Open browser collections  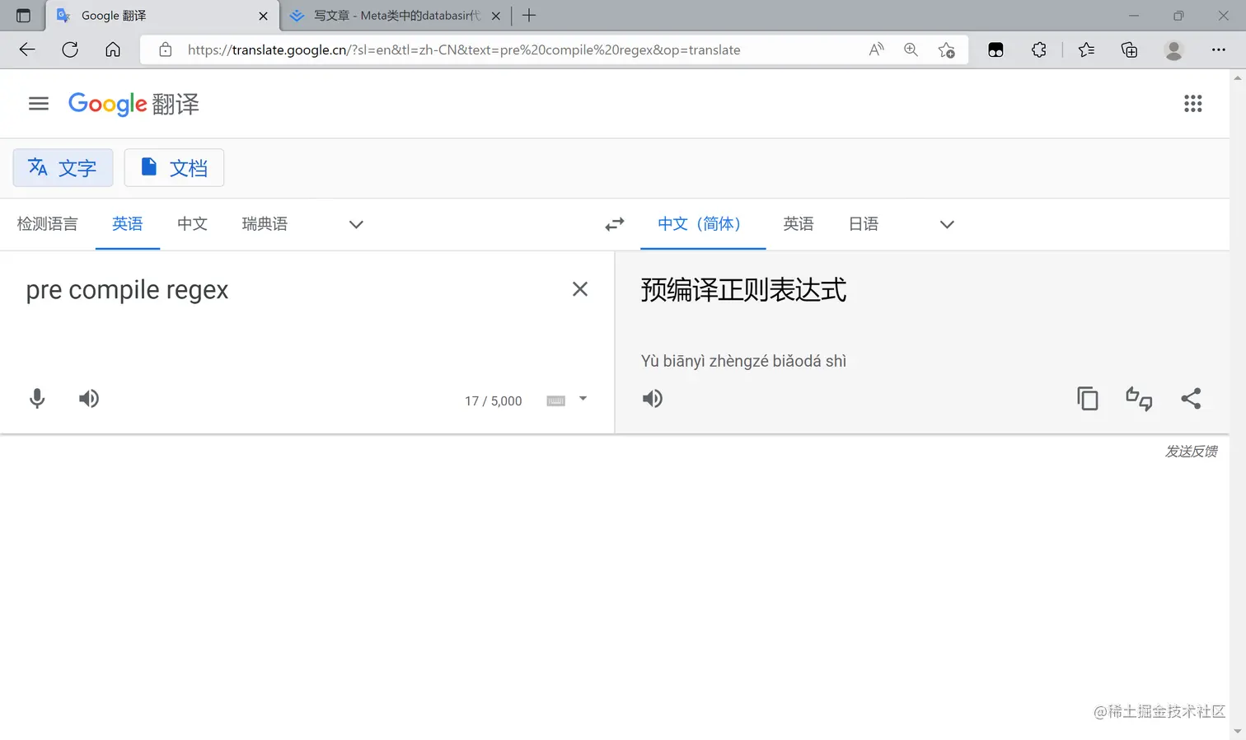1130,49
